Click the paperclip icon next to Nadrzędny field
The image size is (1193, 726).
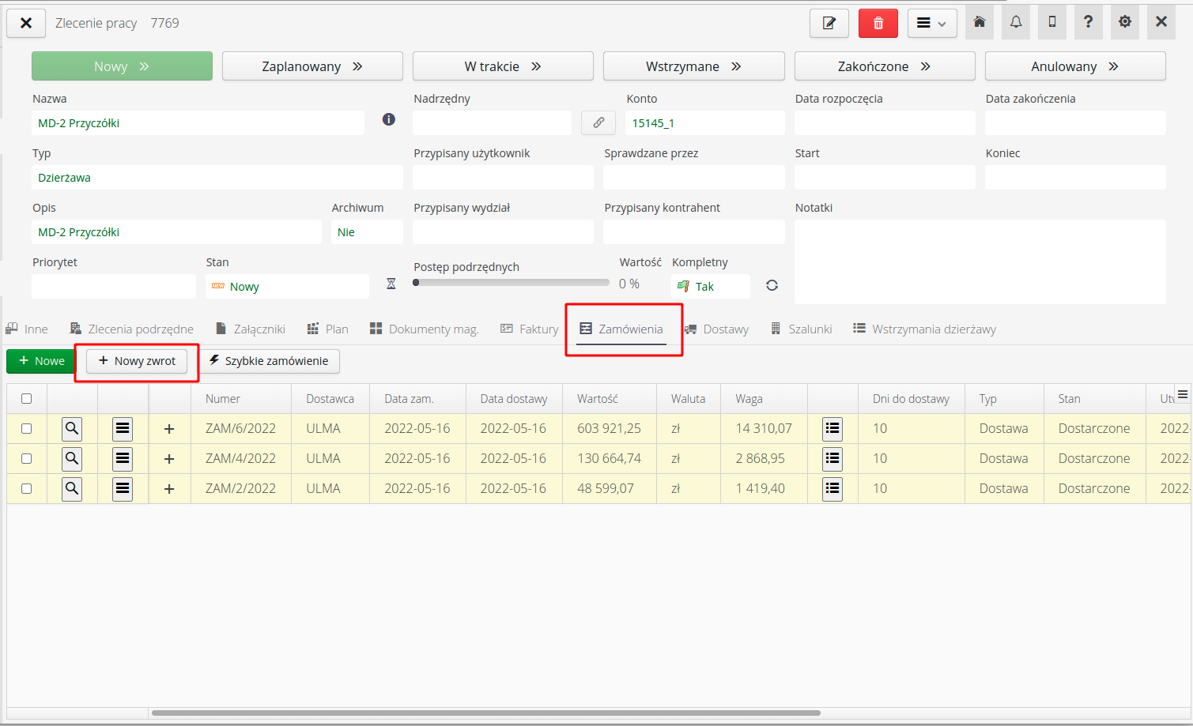pos(598,122)
